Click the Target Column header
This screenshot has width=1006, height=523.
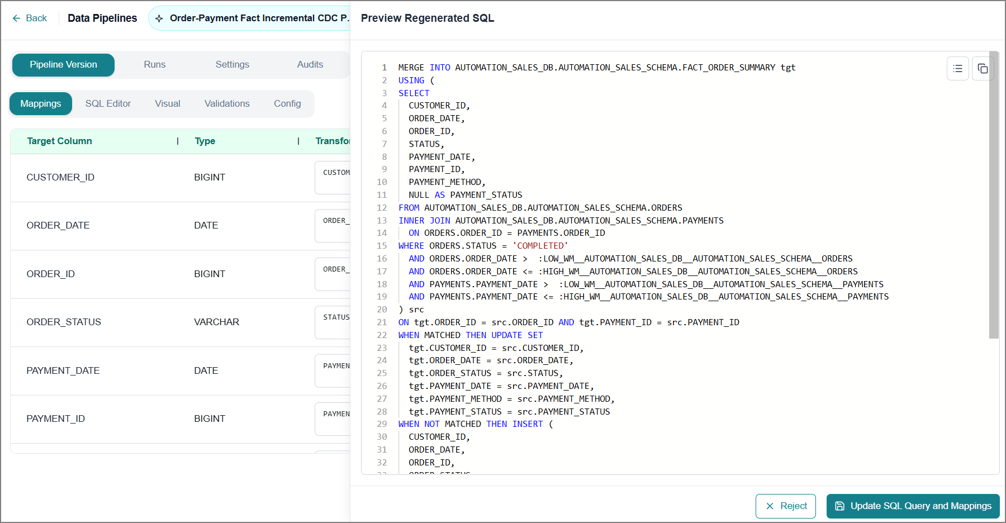point(60,141)
